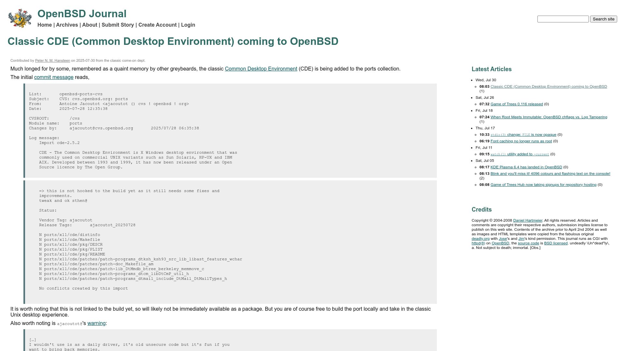Viewport: 625px width, 351px height.
Task: Click the Credits heading
Action: tap(481, 210)
